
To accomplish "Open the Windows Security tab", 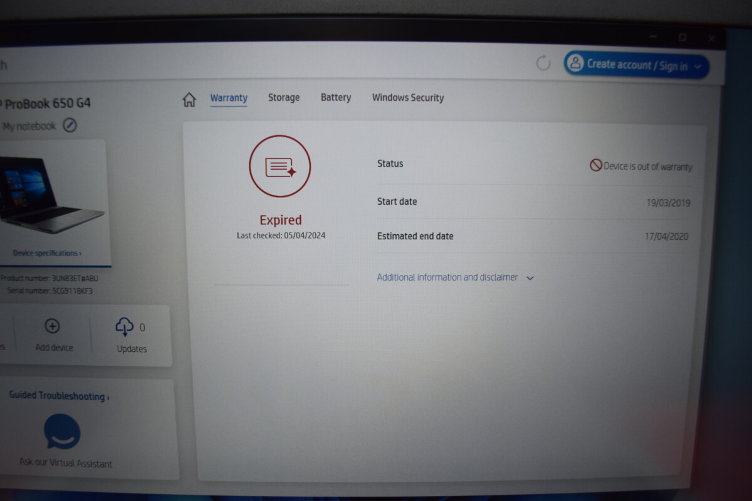I will pyautogui.click(x=408, y=98).
